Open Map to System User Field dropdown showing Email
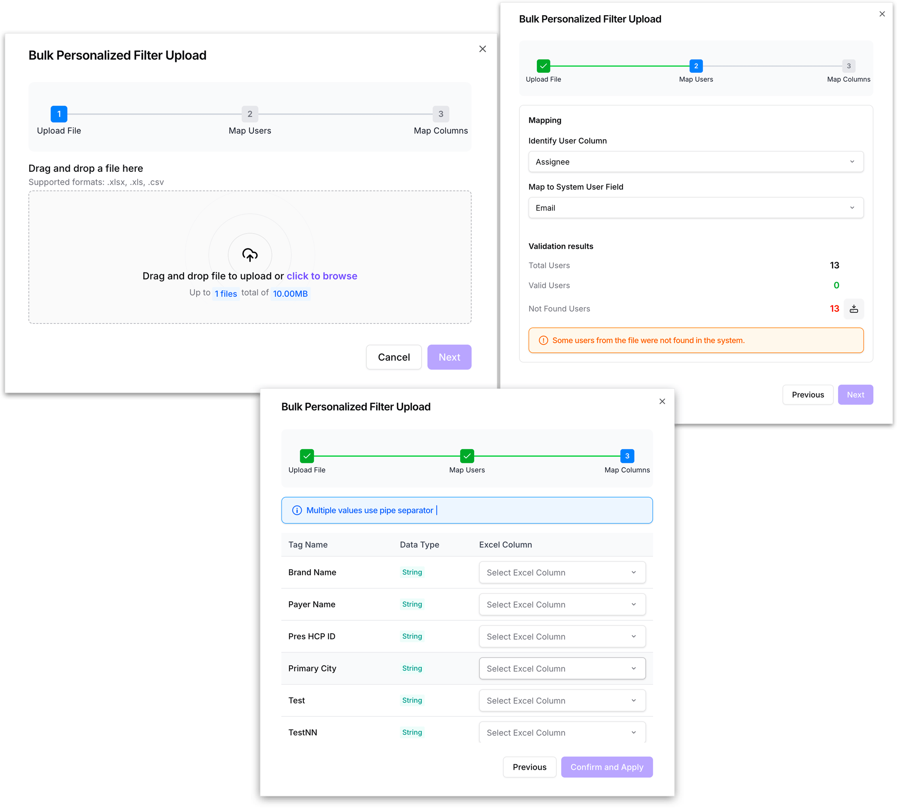The height and width of the screenshot is (809, 897). coord(696,208)
